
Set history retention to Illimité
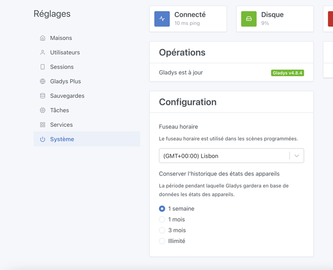coord(162,241)
